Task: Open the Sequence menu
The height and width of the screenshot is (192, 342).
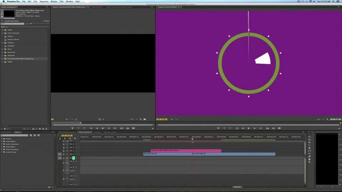Action: point(44,1)
